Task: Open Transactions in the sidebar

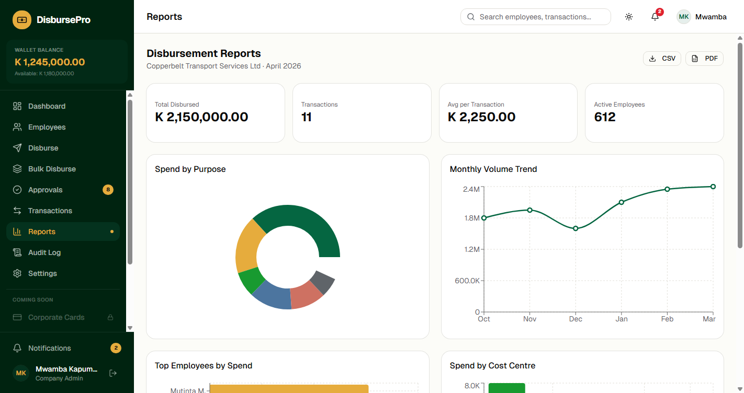Action: click(63, 211)
